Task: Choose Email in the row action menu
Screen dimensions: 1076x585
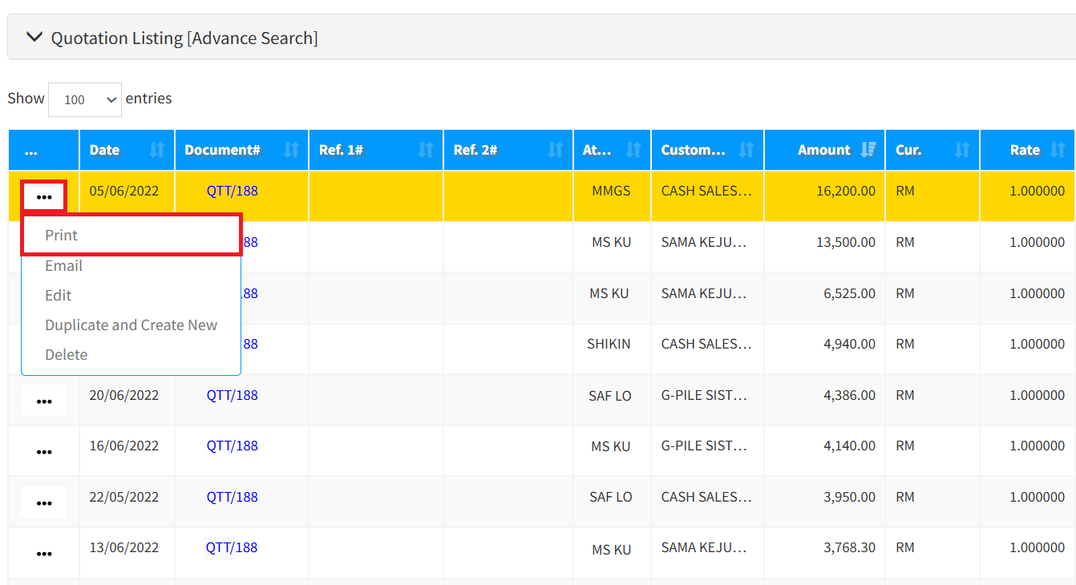Action: tap(64, 265)
